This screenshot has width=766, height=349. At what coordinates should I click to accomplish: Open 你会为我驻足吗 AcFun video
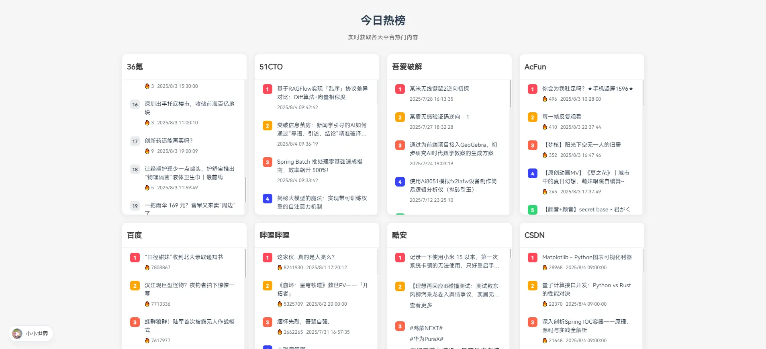588,89
